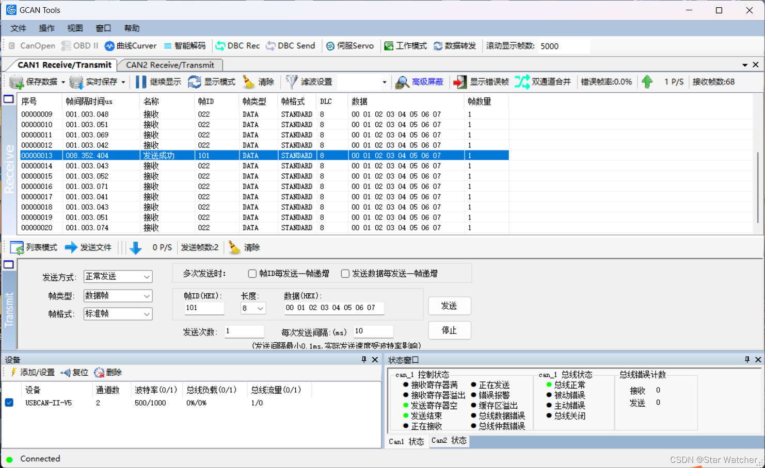Screen dimensions: 765x468
Task: Enable 帧ID每发送一帧递增 checkbox
Action: pos(252,274)
